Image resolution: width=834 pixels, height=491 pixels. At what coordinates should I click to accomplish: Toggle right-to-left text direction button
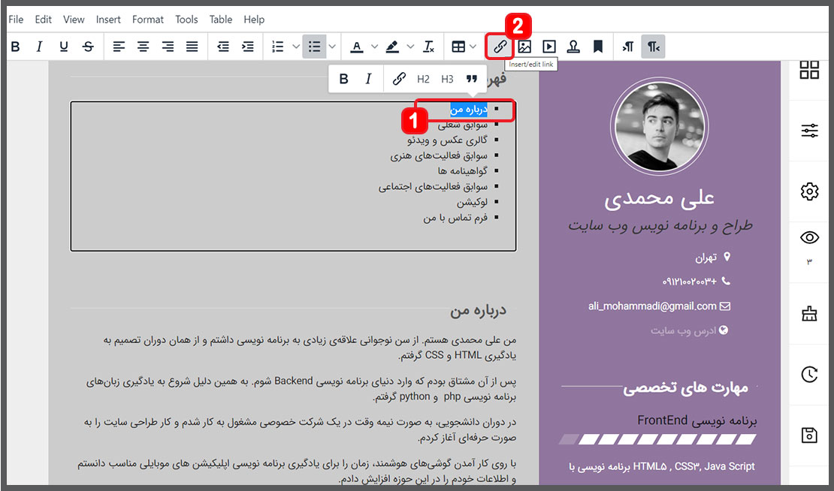point(653,47)
